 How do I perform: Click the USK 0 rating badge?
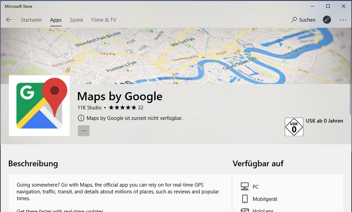[x=294, y=127]
